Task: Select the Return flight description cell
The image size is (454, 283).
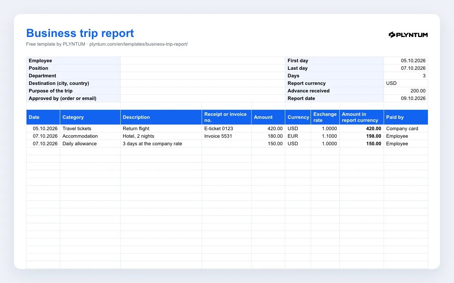Action: tap(161, 129)
